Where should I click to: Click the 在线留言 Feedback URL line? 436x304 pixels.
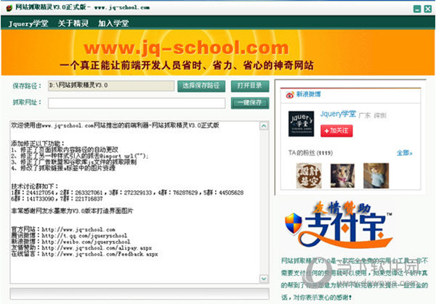pos(84,254)
